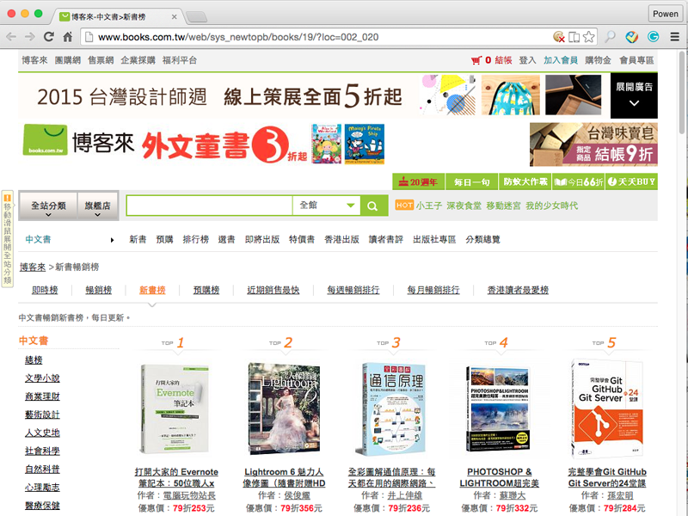This screenshot has width=688, height=516.
Task: Open the 天天BUY green tab
Action: 631,181
